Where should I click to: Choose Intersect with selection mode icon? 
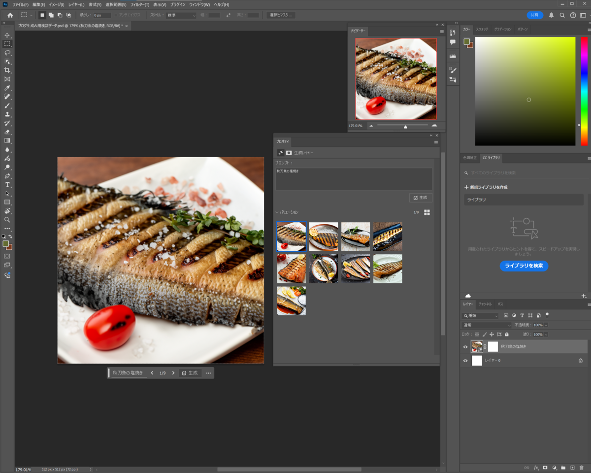pos(68,15)
